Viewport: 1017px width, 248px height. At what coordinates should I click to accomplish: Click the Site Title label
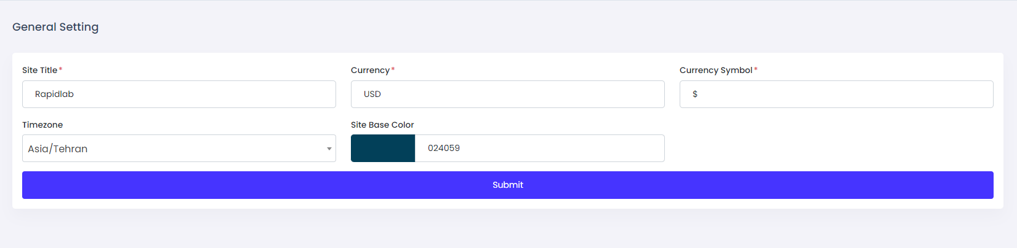click(x=39, y=70)
